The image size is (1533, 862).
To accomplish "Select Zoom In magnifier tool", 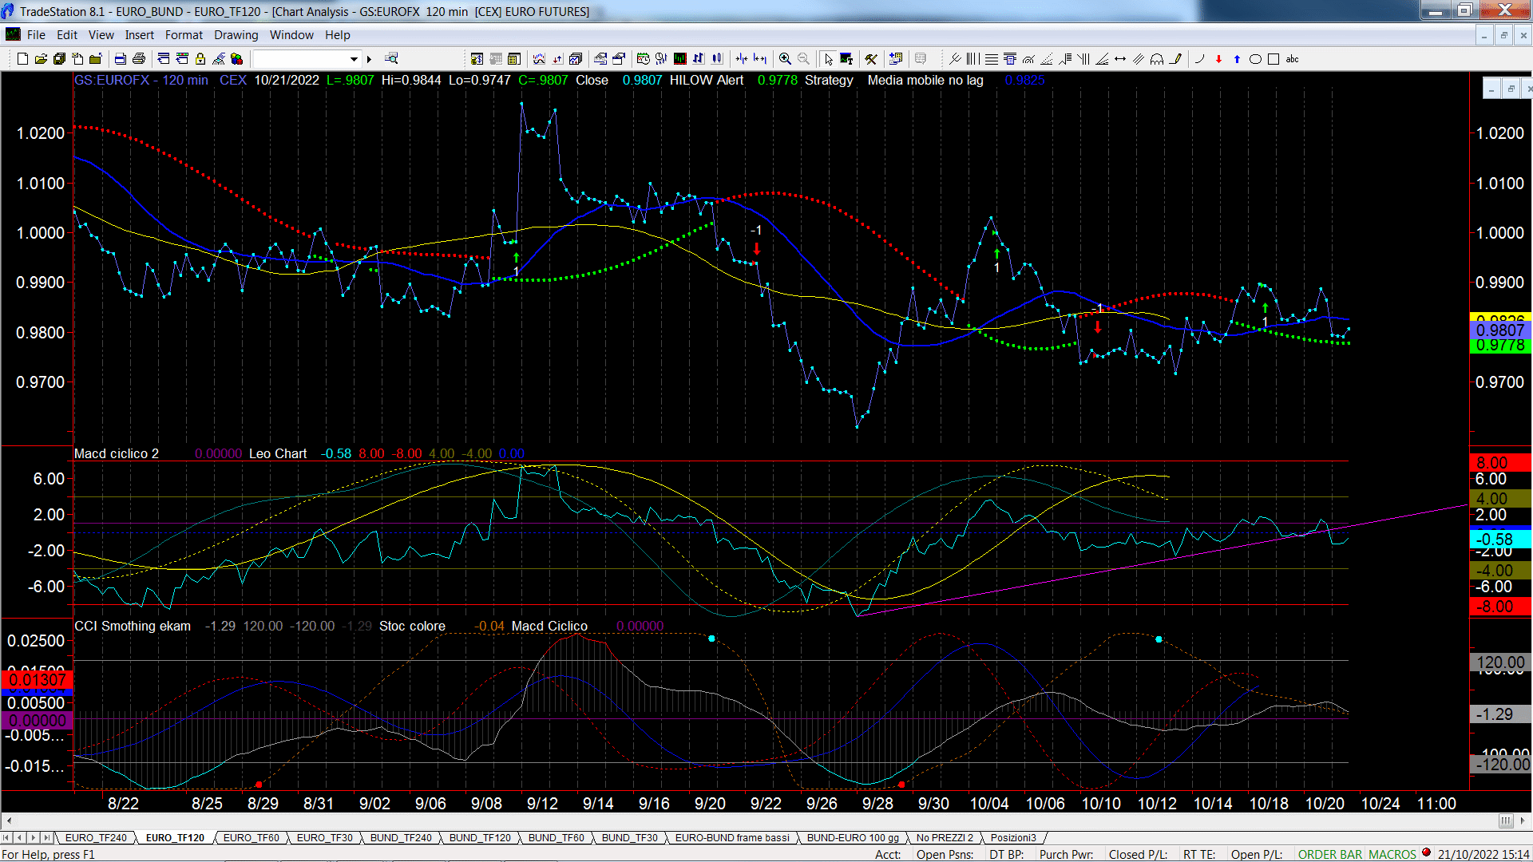I will coord(785,58).
